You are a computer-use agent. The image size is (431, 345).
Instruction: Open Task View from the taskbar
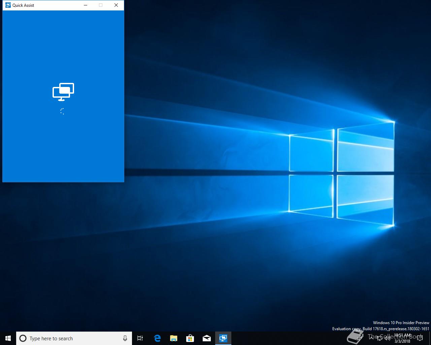140,338
